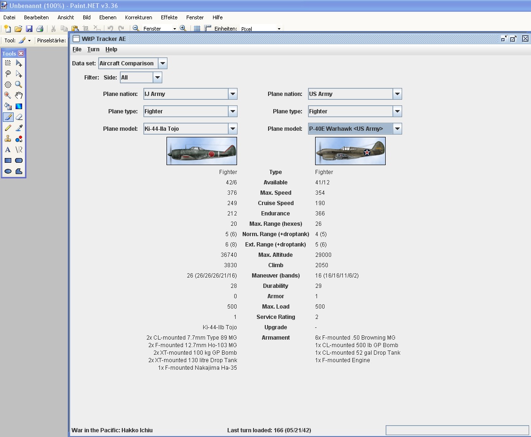The image size is (531, 437).
Task: Open the Data set dropdown
Action: point(163,64)
